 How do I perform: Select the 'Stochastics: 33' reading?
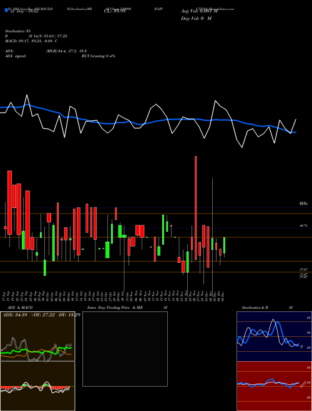pos(17,31)
